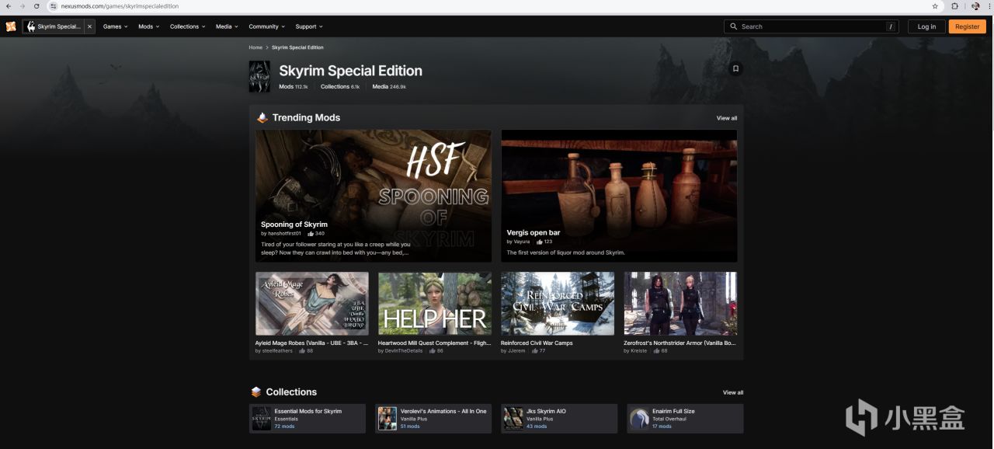This screenshot has width=994, height=449.
Task: Click thumbs-up icon on Heartwood Mill Quest
Action: pos(433,351)
